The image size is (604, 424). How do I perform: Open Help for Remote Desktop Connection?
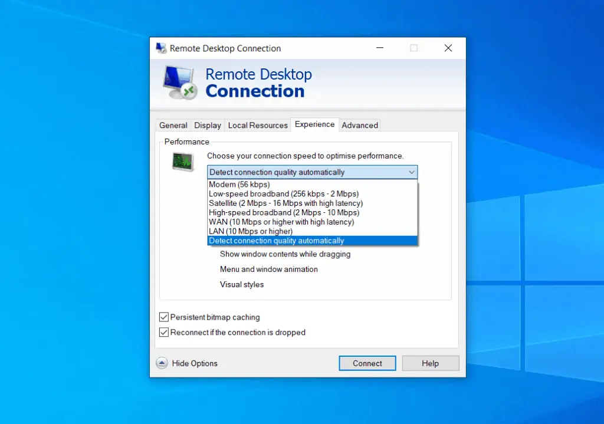(430, 363)
